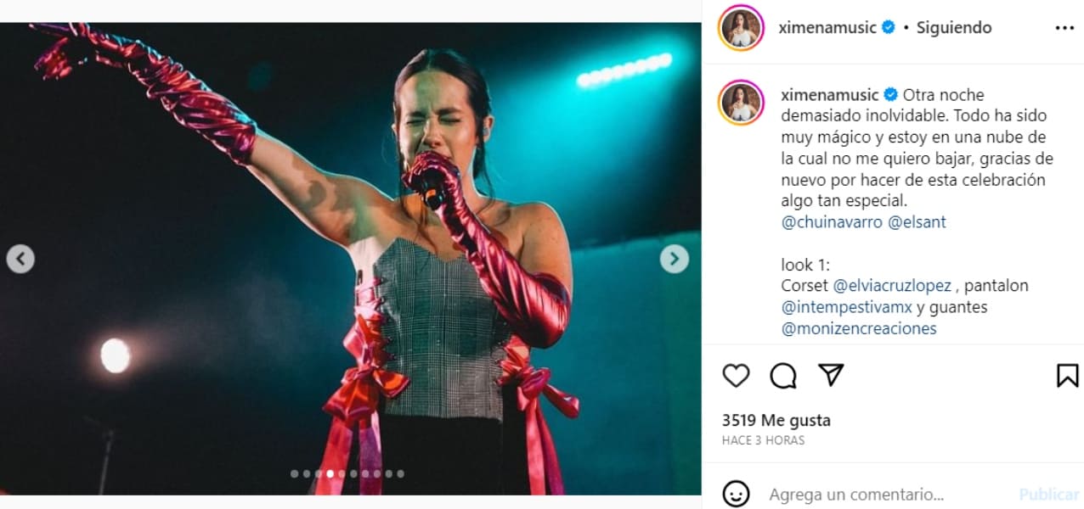The image size is (1084, 509).
Task: Click the ximenamusic username in header
Action: tap(827, 28)
